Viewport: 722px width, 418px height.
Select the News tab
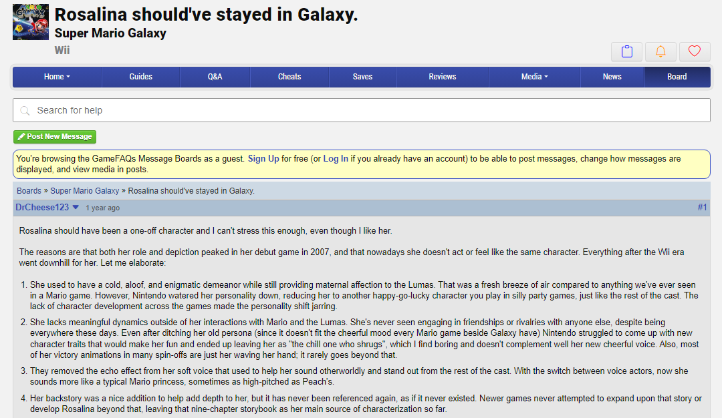(x=612, y=77)
